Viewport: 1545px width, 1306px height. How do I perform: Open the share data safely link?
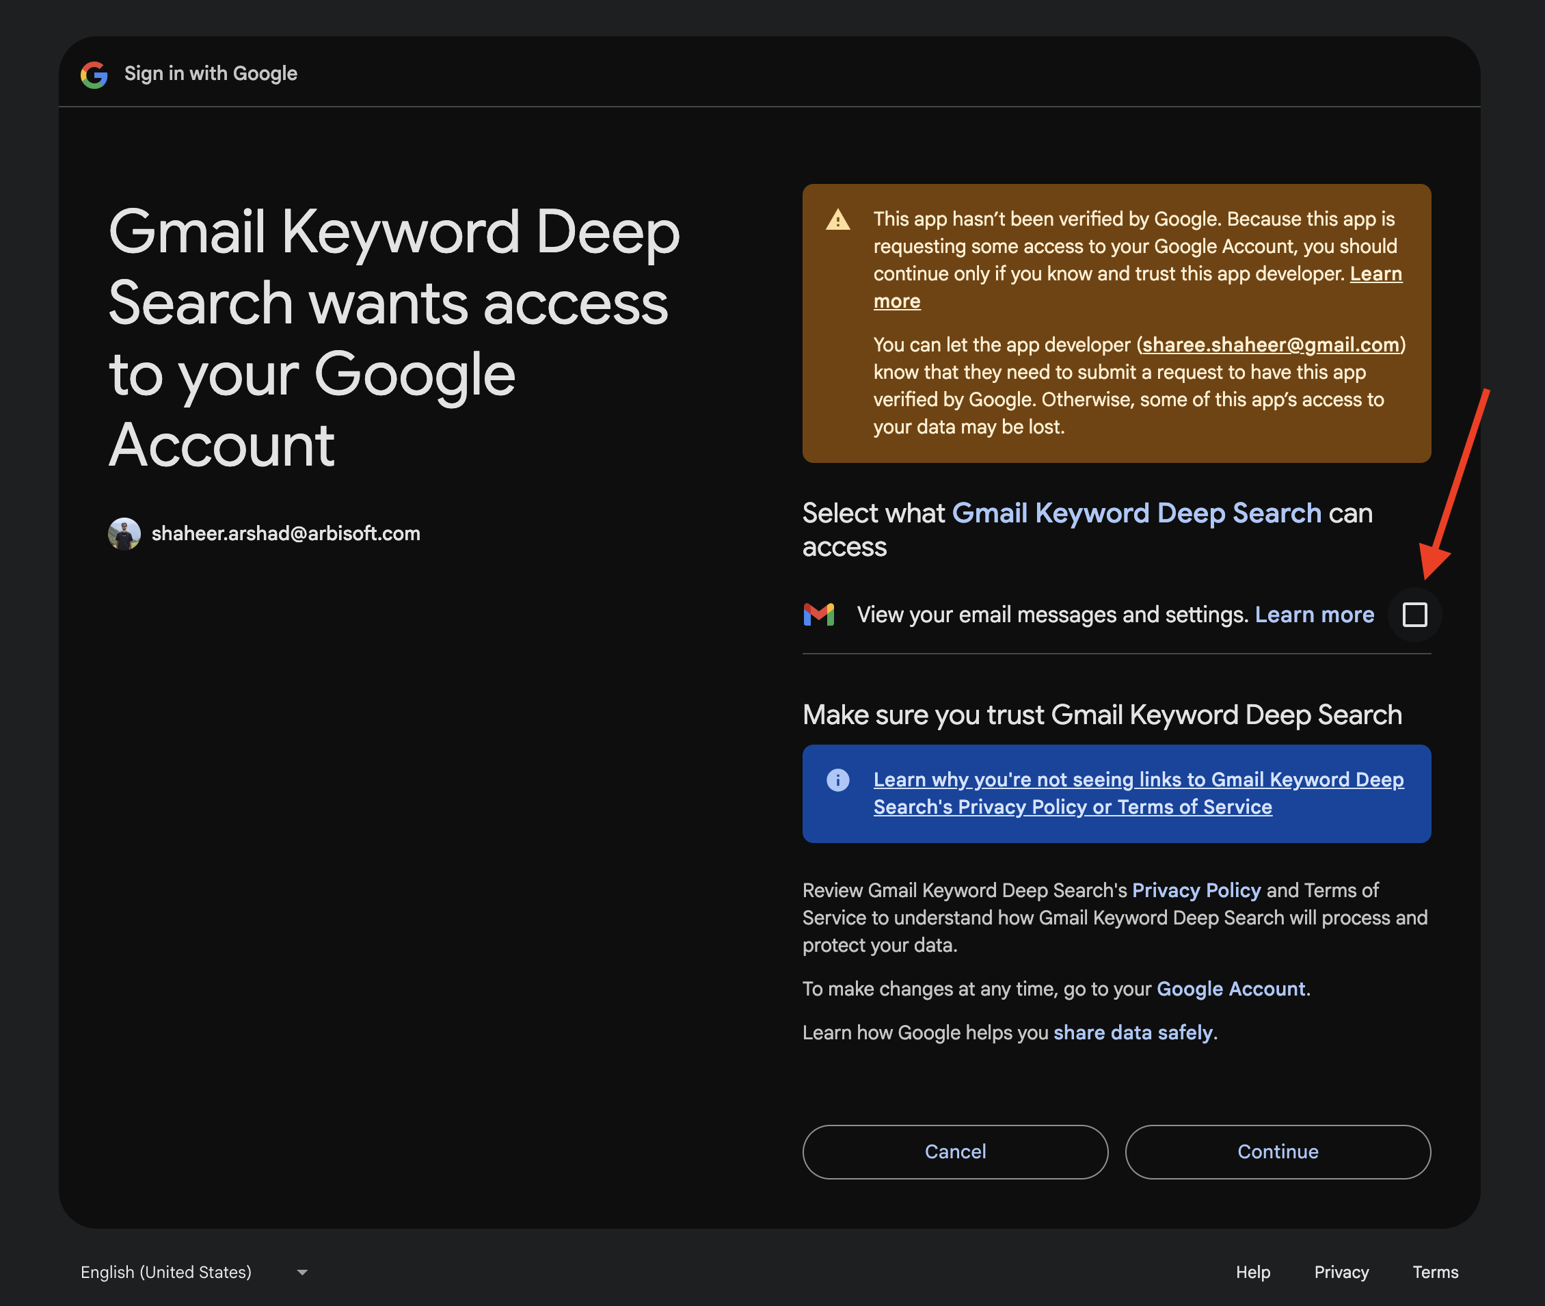point(1133,1032)
